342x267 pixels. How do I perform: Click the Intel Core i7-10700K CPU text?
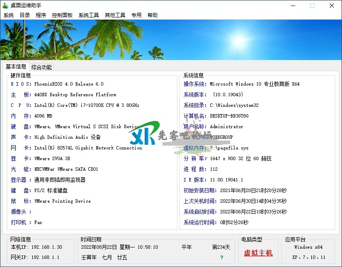click(x=87, y=105)
